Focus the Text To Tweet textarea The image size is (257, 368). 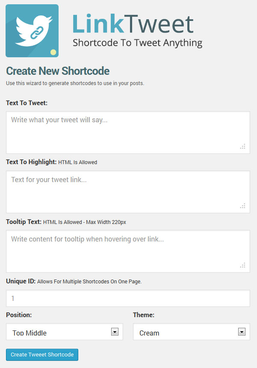128,132
